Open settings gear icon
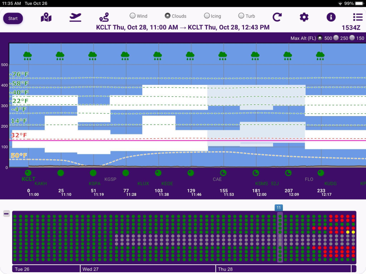This screenshot has width=366, height=274. [304, 17]
